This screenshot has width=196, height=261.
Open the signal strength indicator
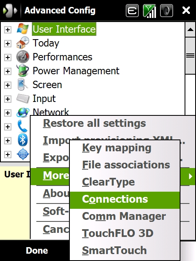pyautogui.click(x=149, y=11)
